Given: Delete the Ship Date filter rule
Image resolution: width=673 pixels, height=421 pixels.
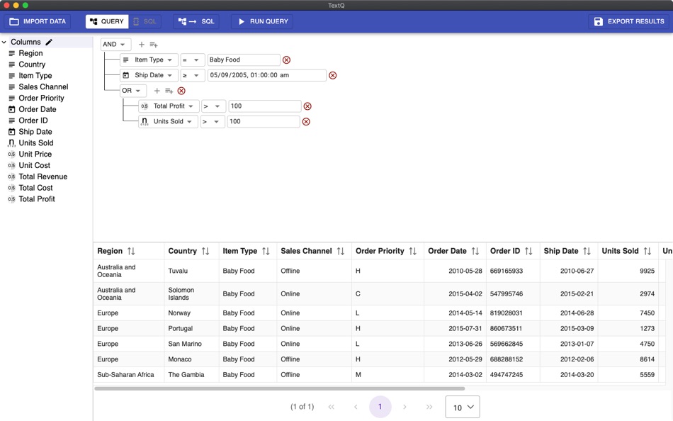Looking at the screenshot, I should (x=333, y=76).
